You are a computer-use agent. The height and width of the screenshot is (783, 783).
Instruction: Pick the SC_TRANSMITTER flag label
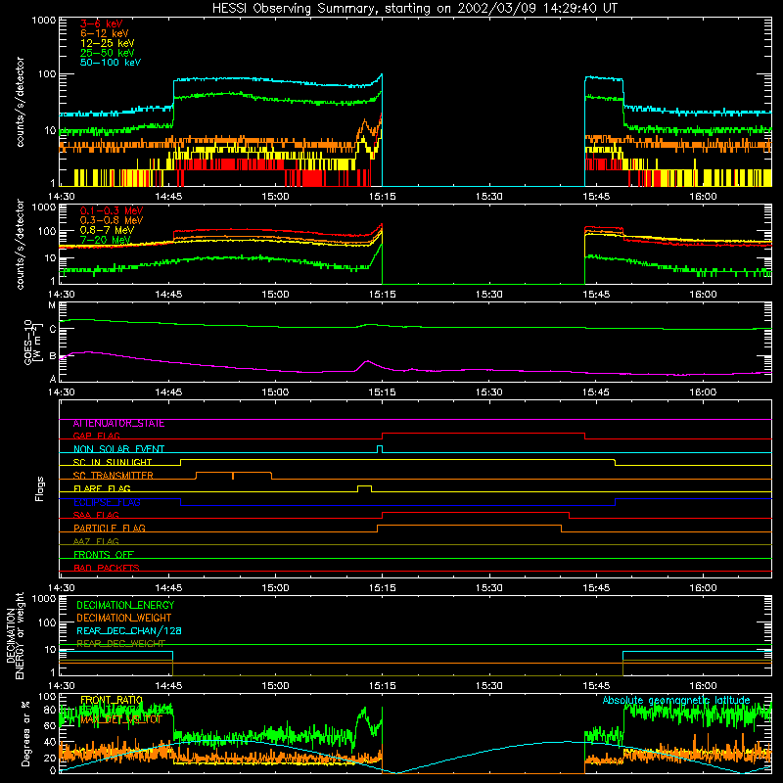click(x=113, y=475)
